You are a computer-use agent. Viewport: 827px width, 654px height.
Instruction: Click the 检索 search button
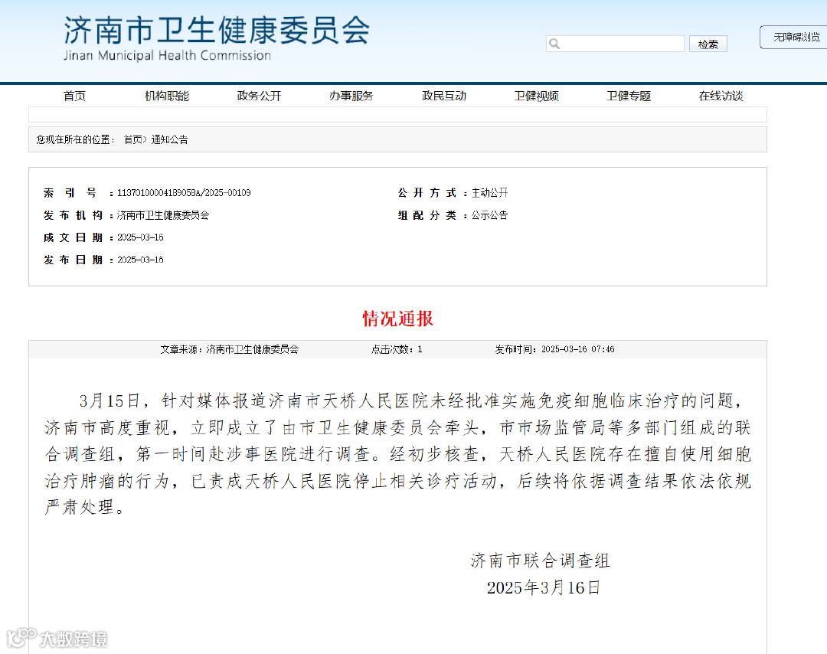(x=708, y=44)
